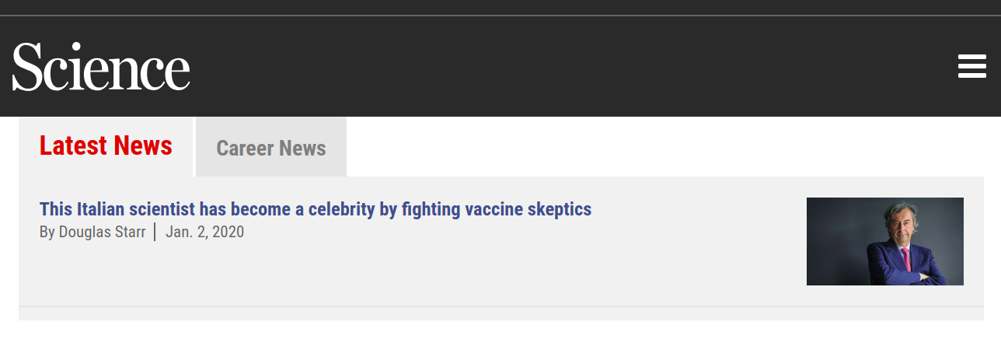Click the Science logo

(101, 67)
